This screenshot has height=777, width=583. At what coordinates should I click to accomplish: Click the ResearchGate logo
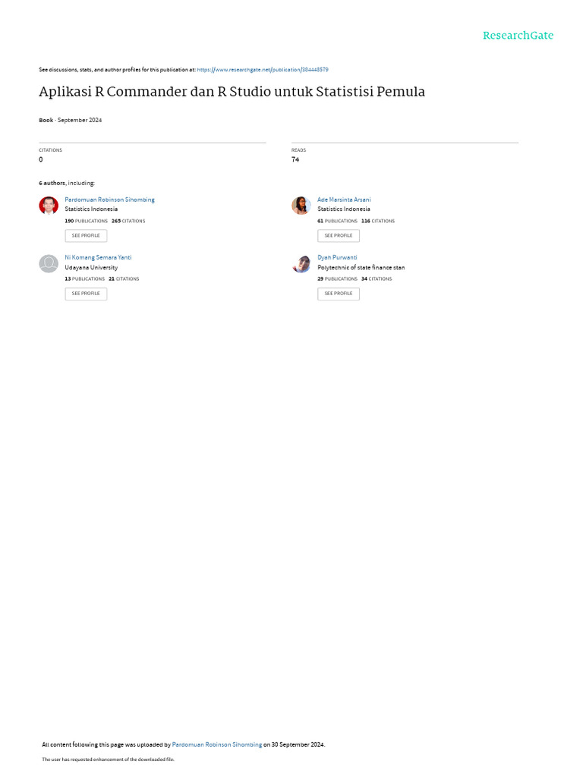(518, 35)
